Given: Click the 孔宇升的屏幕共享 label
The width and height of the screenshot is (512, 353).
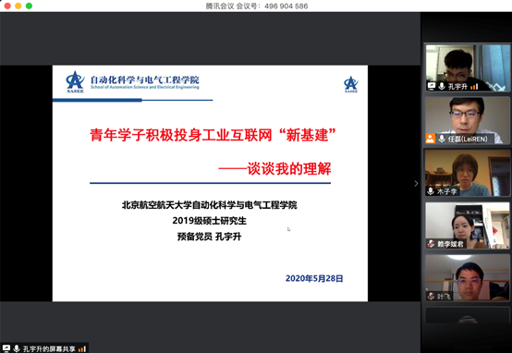Looking at the screenshot, I should (49, 348).
